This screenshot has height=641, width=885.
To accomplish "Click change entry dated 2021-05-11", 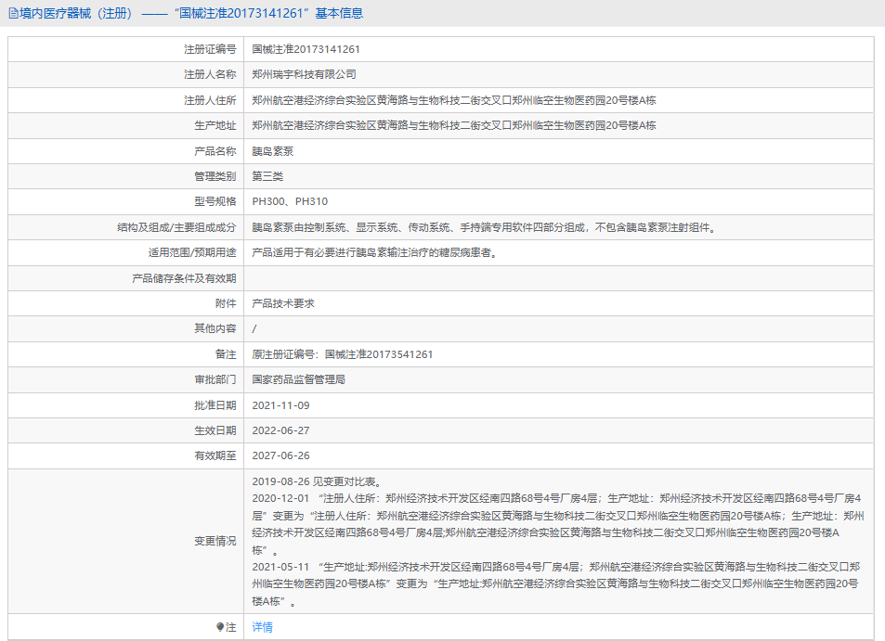I will (x=556, y=583).
